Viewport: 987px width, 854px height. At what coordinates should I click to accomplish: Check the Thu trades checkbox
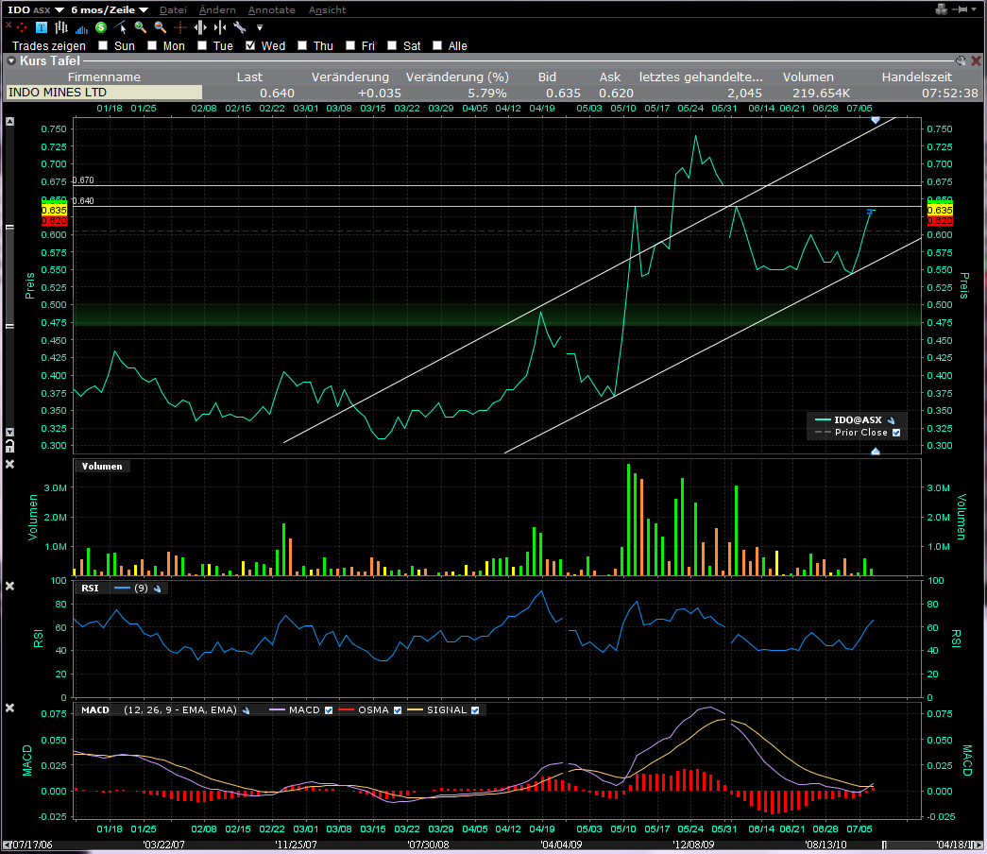[x=302, y=45]
